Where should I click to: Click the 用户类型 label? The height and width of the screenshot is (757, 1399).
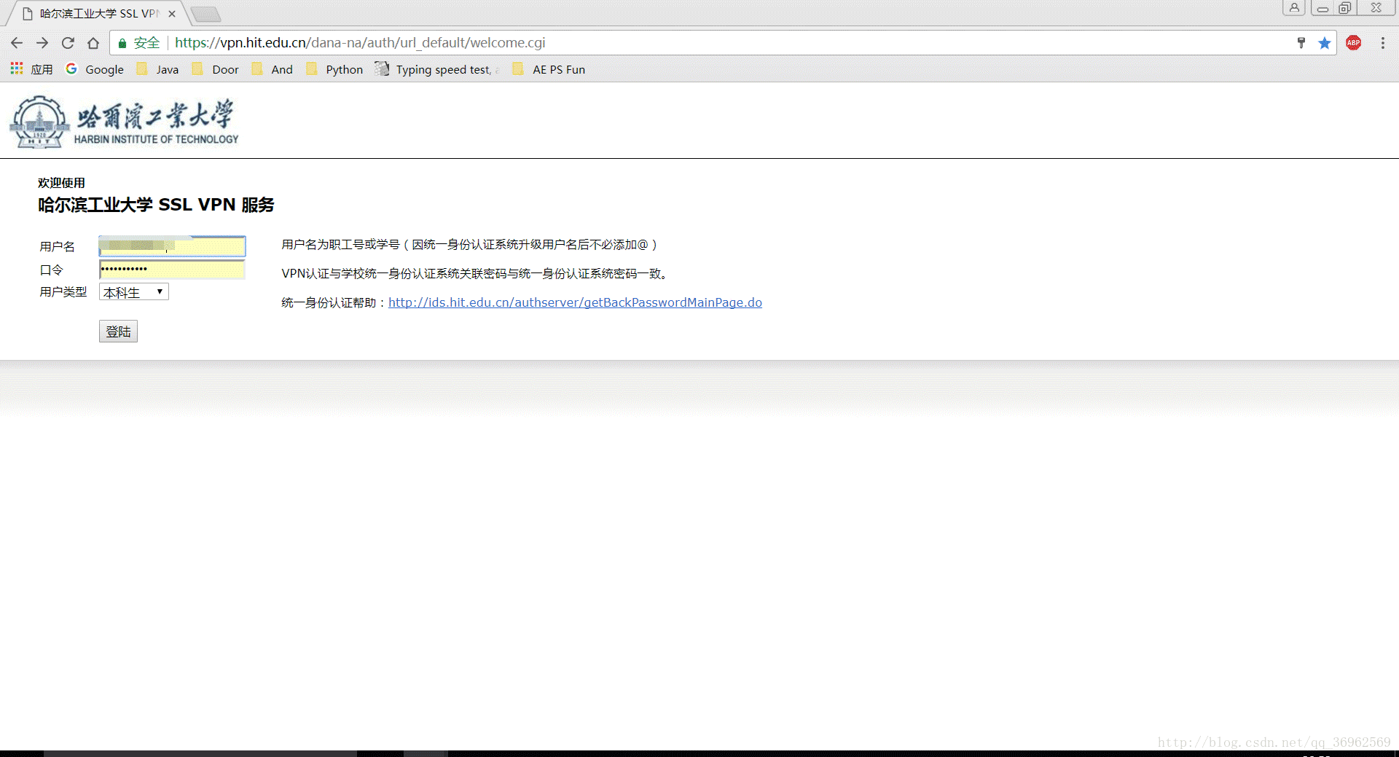[63, 292]
